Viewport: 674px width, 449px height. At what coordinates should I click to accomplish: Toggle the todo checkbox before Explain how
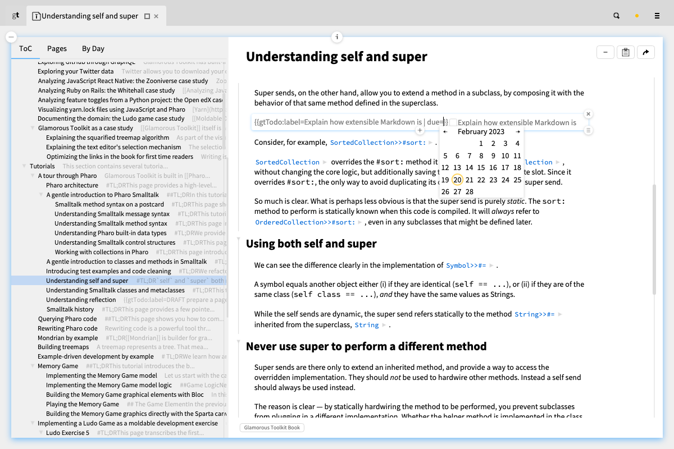click(x=453, y=122)
